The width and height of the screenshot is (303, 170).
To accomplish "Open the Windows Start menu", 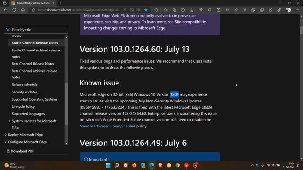I will [108, 165].
